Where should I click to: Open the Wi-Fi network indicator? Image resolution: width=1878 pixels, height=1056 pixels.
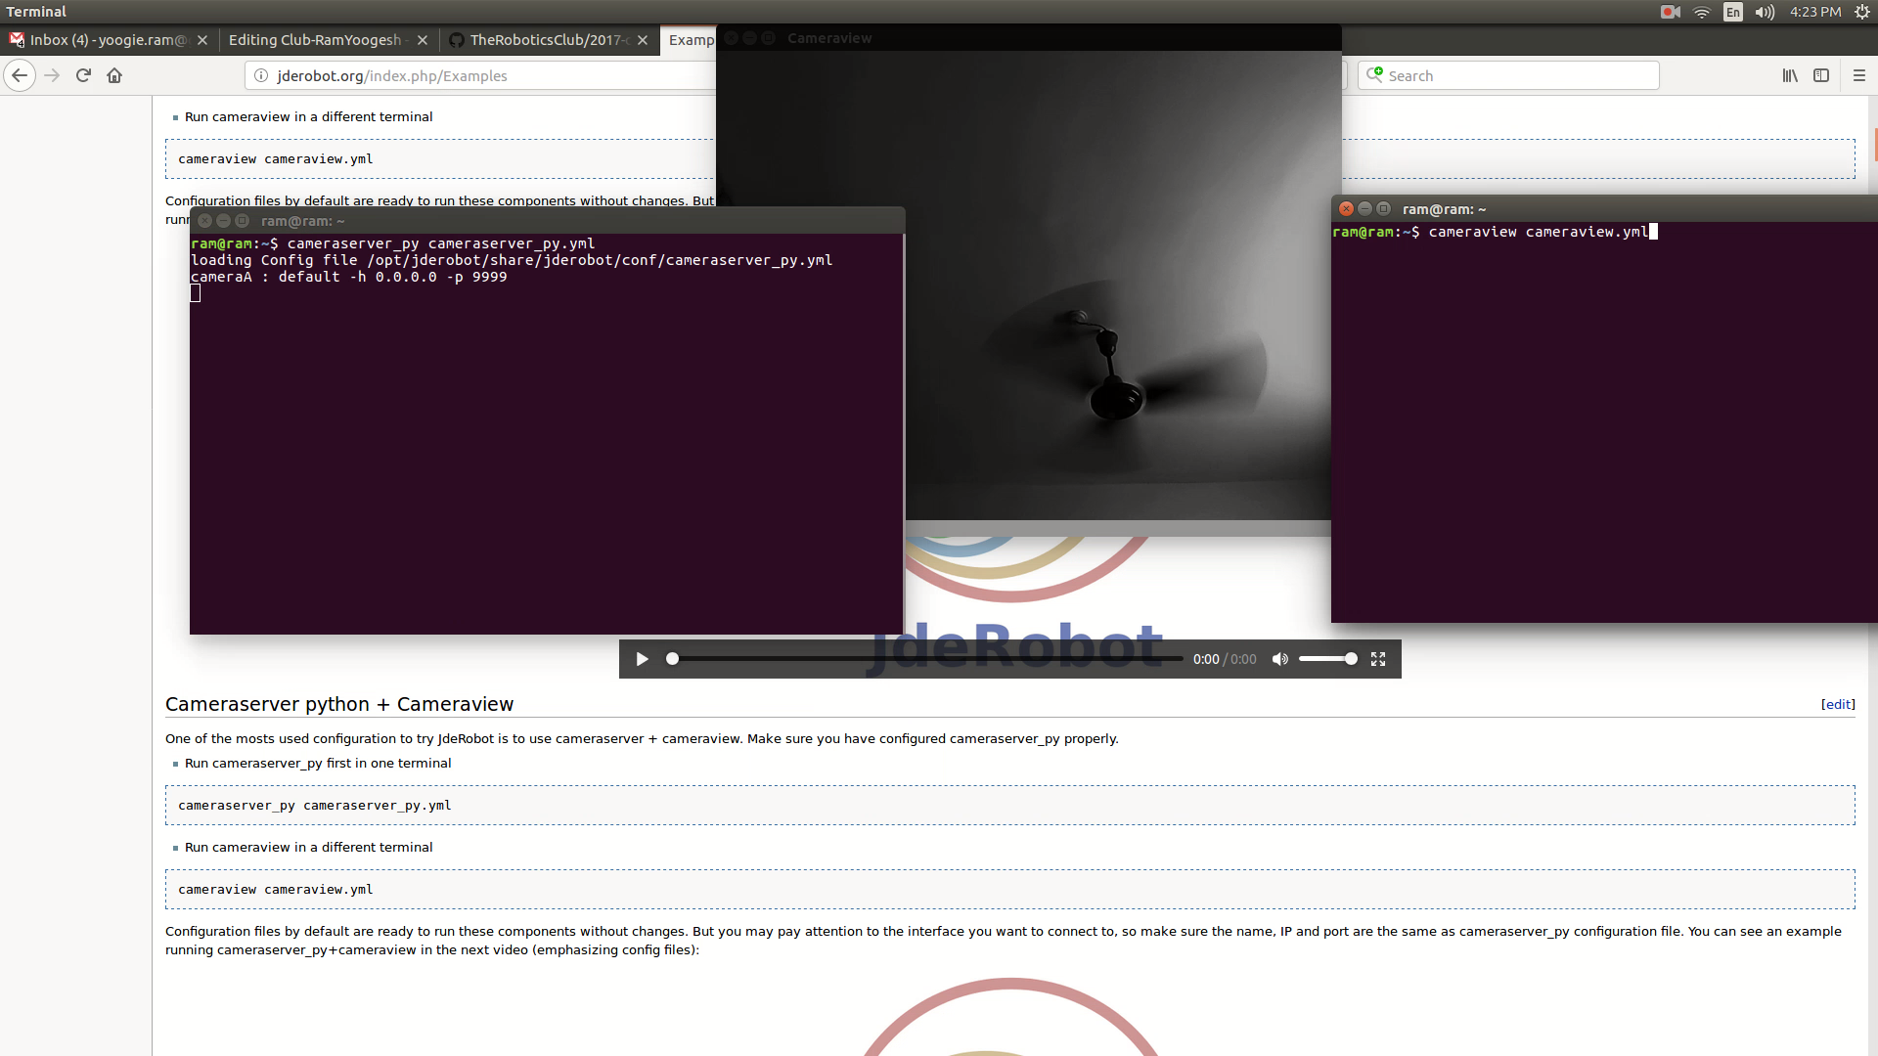[1702, 12]
